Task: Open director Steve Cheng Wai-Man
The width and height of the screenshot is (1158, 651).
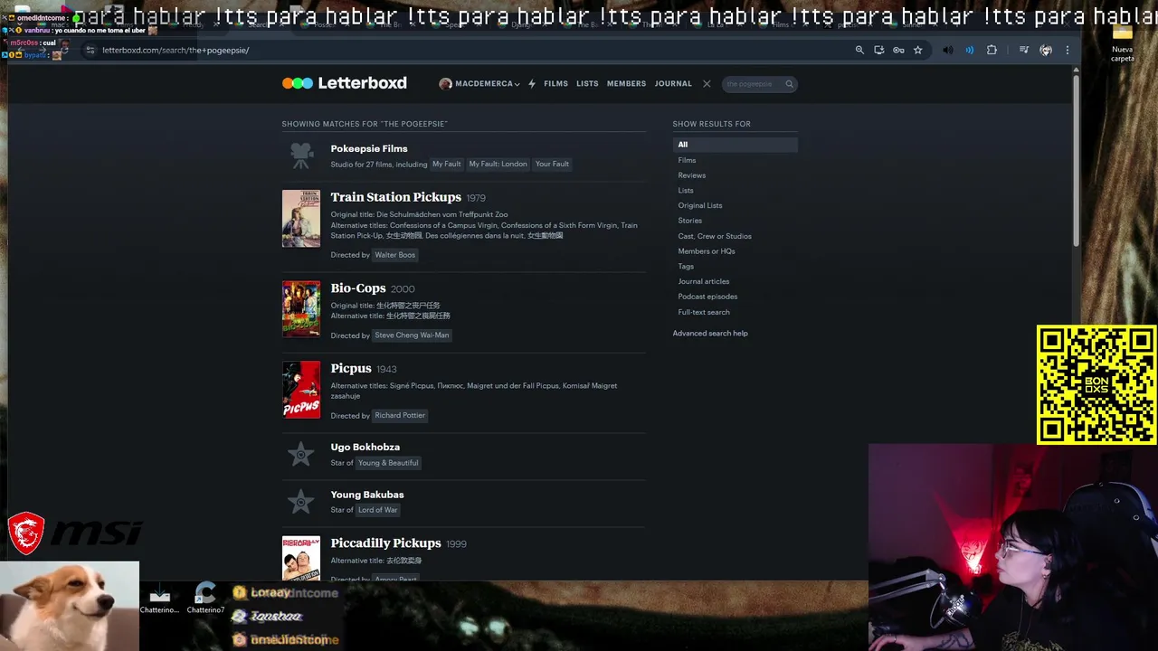Action: pyautogui.click(x=412, y=335)
